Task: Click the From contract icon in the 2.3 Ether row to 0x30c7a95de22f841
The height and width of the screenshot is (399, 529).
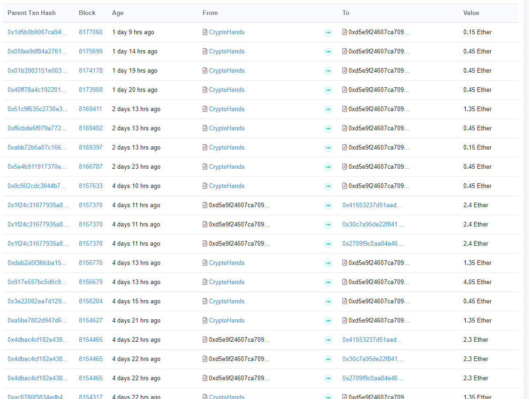Action: pyautogui.click(x=204, y=359)
